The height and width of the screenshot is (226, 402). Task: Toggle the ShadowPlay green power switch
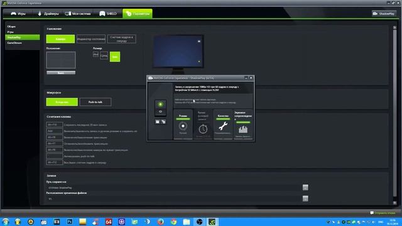[161, 104]
